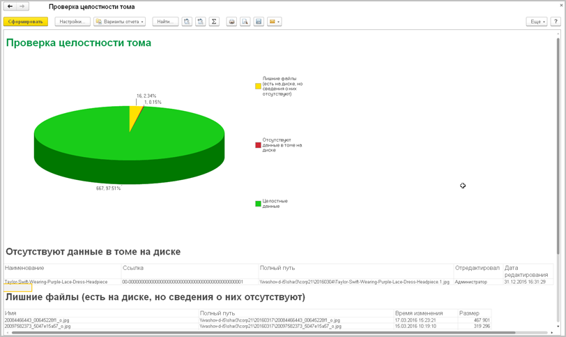Click the green report title Проверка целостности тома

click(79, 43)
